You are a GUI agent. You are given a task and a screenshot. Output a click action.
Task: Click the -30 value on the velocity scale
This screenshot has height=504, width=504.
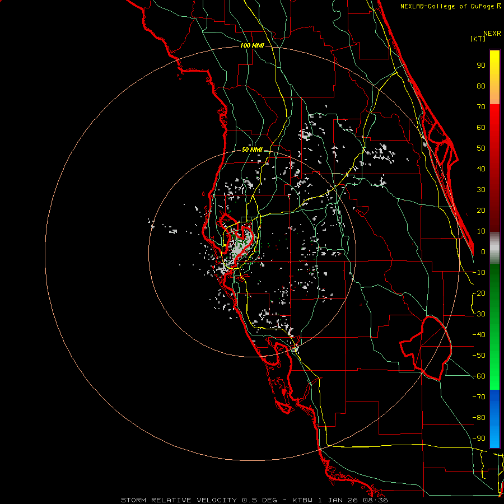click(x=479, y=314)
